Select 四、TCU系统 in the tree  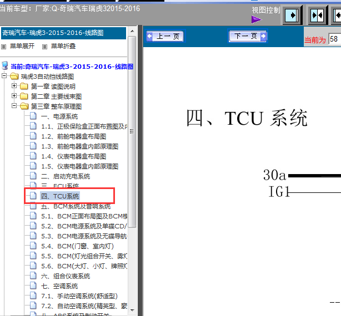(60, 196)
